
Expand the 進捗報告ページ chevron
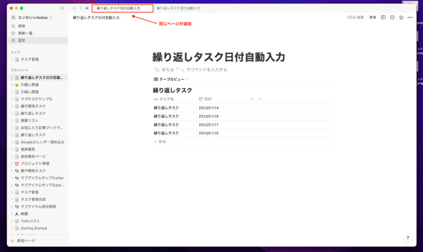12,156
